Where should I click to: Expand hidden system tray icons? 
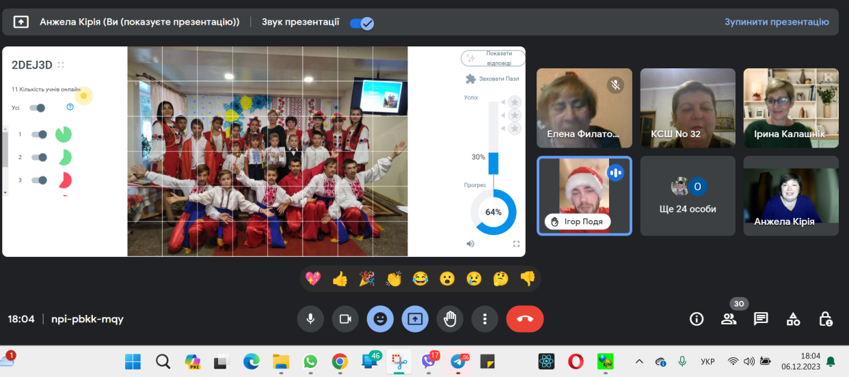coord(639,361)
